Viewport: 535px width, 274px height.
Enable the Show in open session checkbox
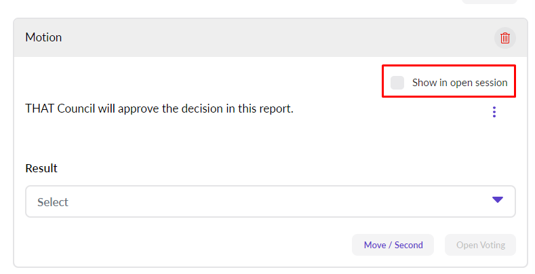click(397, 83)
